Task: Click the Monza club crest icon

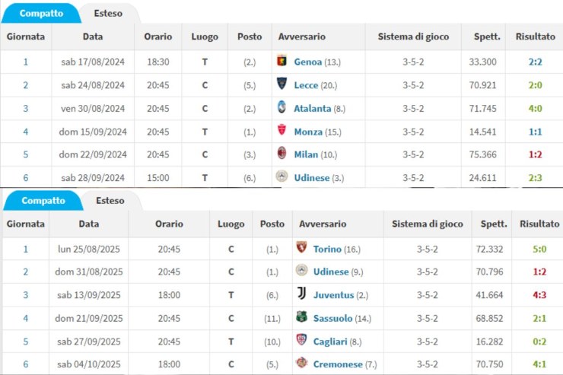Action: (x=281, y=131)
